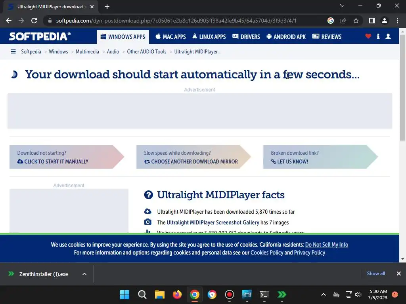Viewport: 406px width, 304px height.
Task: Open volume control in system tray
Action: [x=358, y=294]
